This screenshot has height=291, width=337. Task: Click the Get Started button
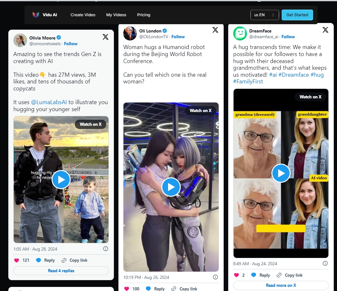297,15
